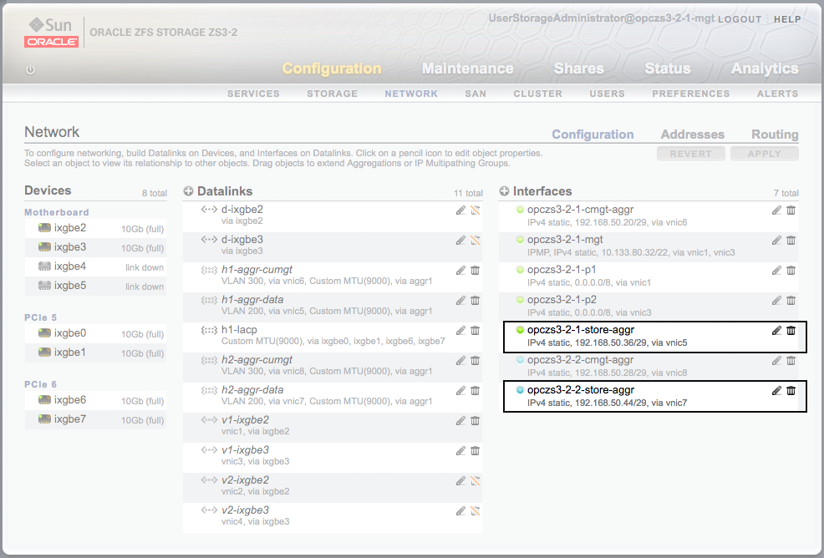Edit the h1-lacp datalink
Image resolution: width=824 pixels, height=558 pixels.
point(460,331)
